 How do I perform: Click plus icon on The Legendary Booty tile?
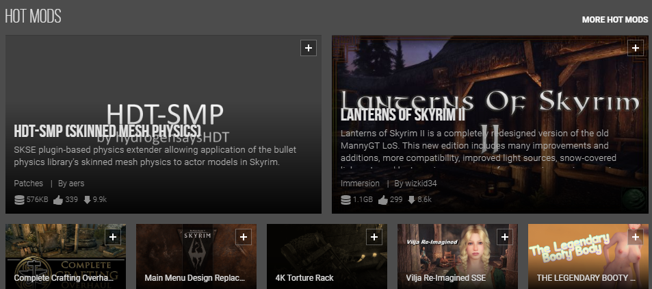[635, 237]
